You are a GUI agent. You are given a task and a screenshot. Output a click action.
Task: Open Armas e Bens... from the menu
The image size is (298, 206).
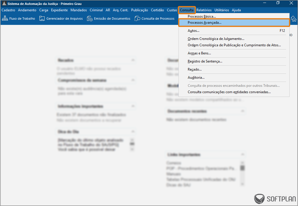[x=234, y=53]
